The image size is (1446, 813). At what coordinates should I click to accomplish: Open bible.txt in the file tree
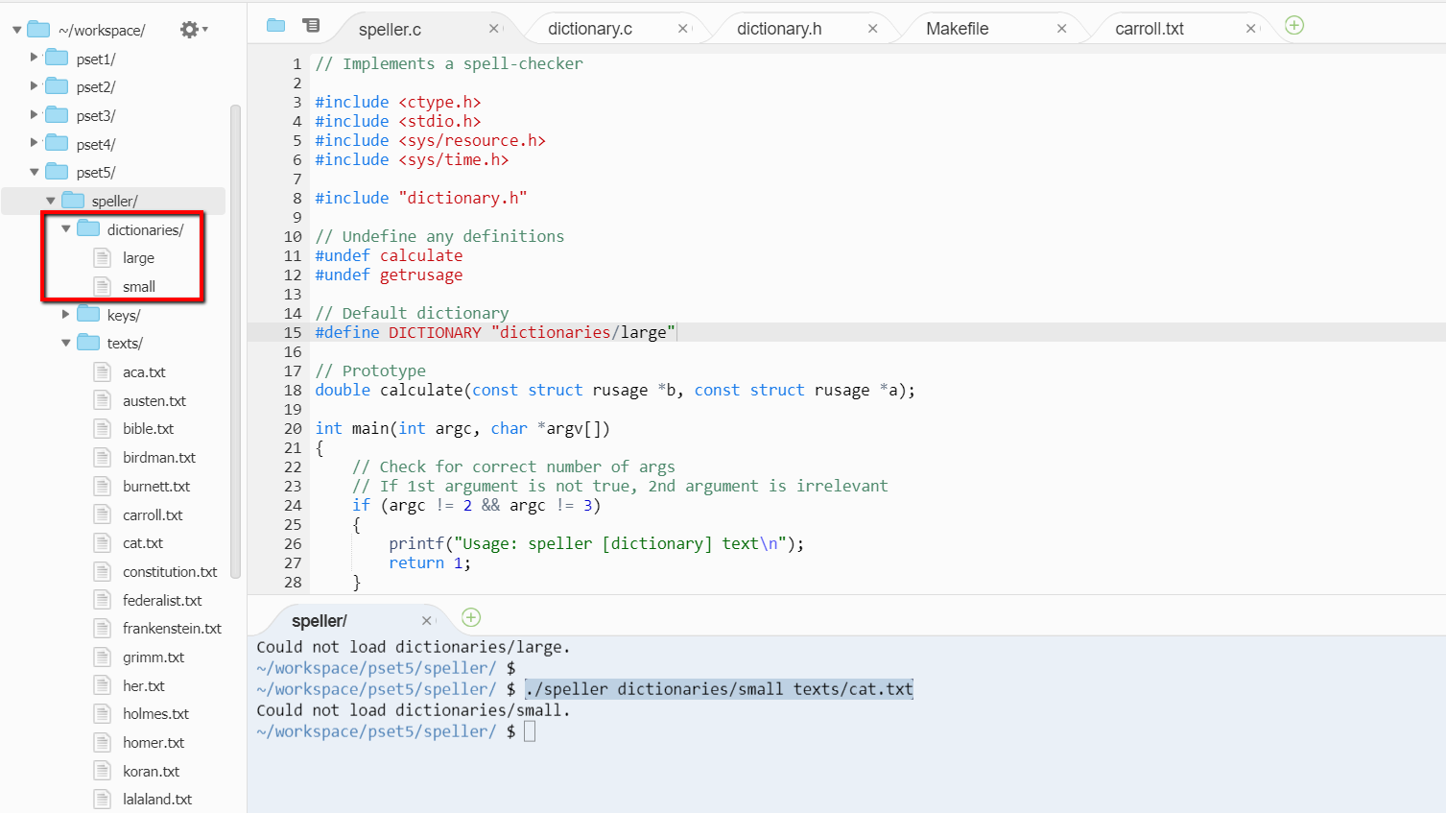(148, 428)
